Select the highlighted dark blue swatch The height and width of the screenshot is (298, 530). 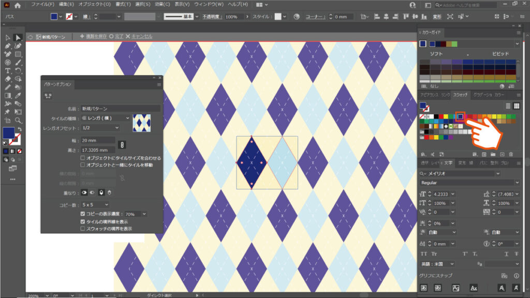click(460, 116)
